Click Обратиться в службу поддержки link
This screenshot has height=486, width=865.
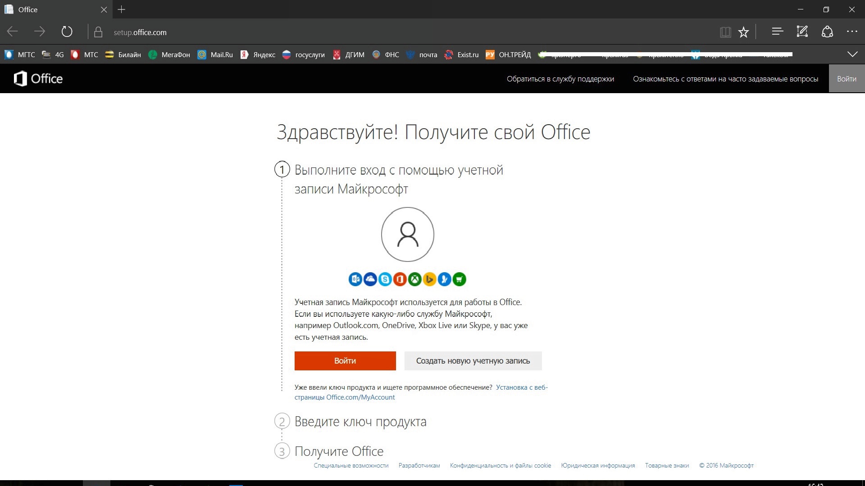pyautogui.click(x=560, y=79)
